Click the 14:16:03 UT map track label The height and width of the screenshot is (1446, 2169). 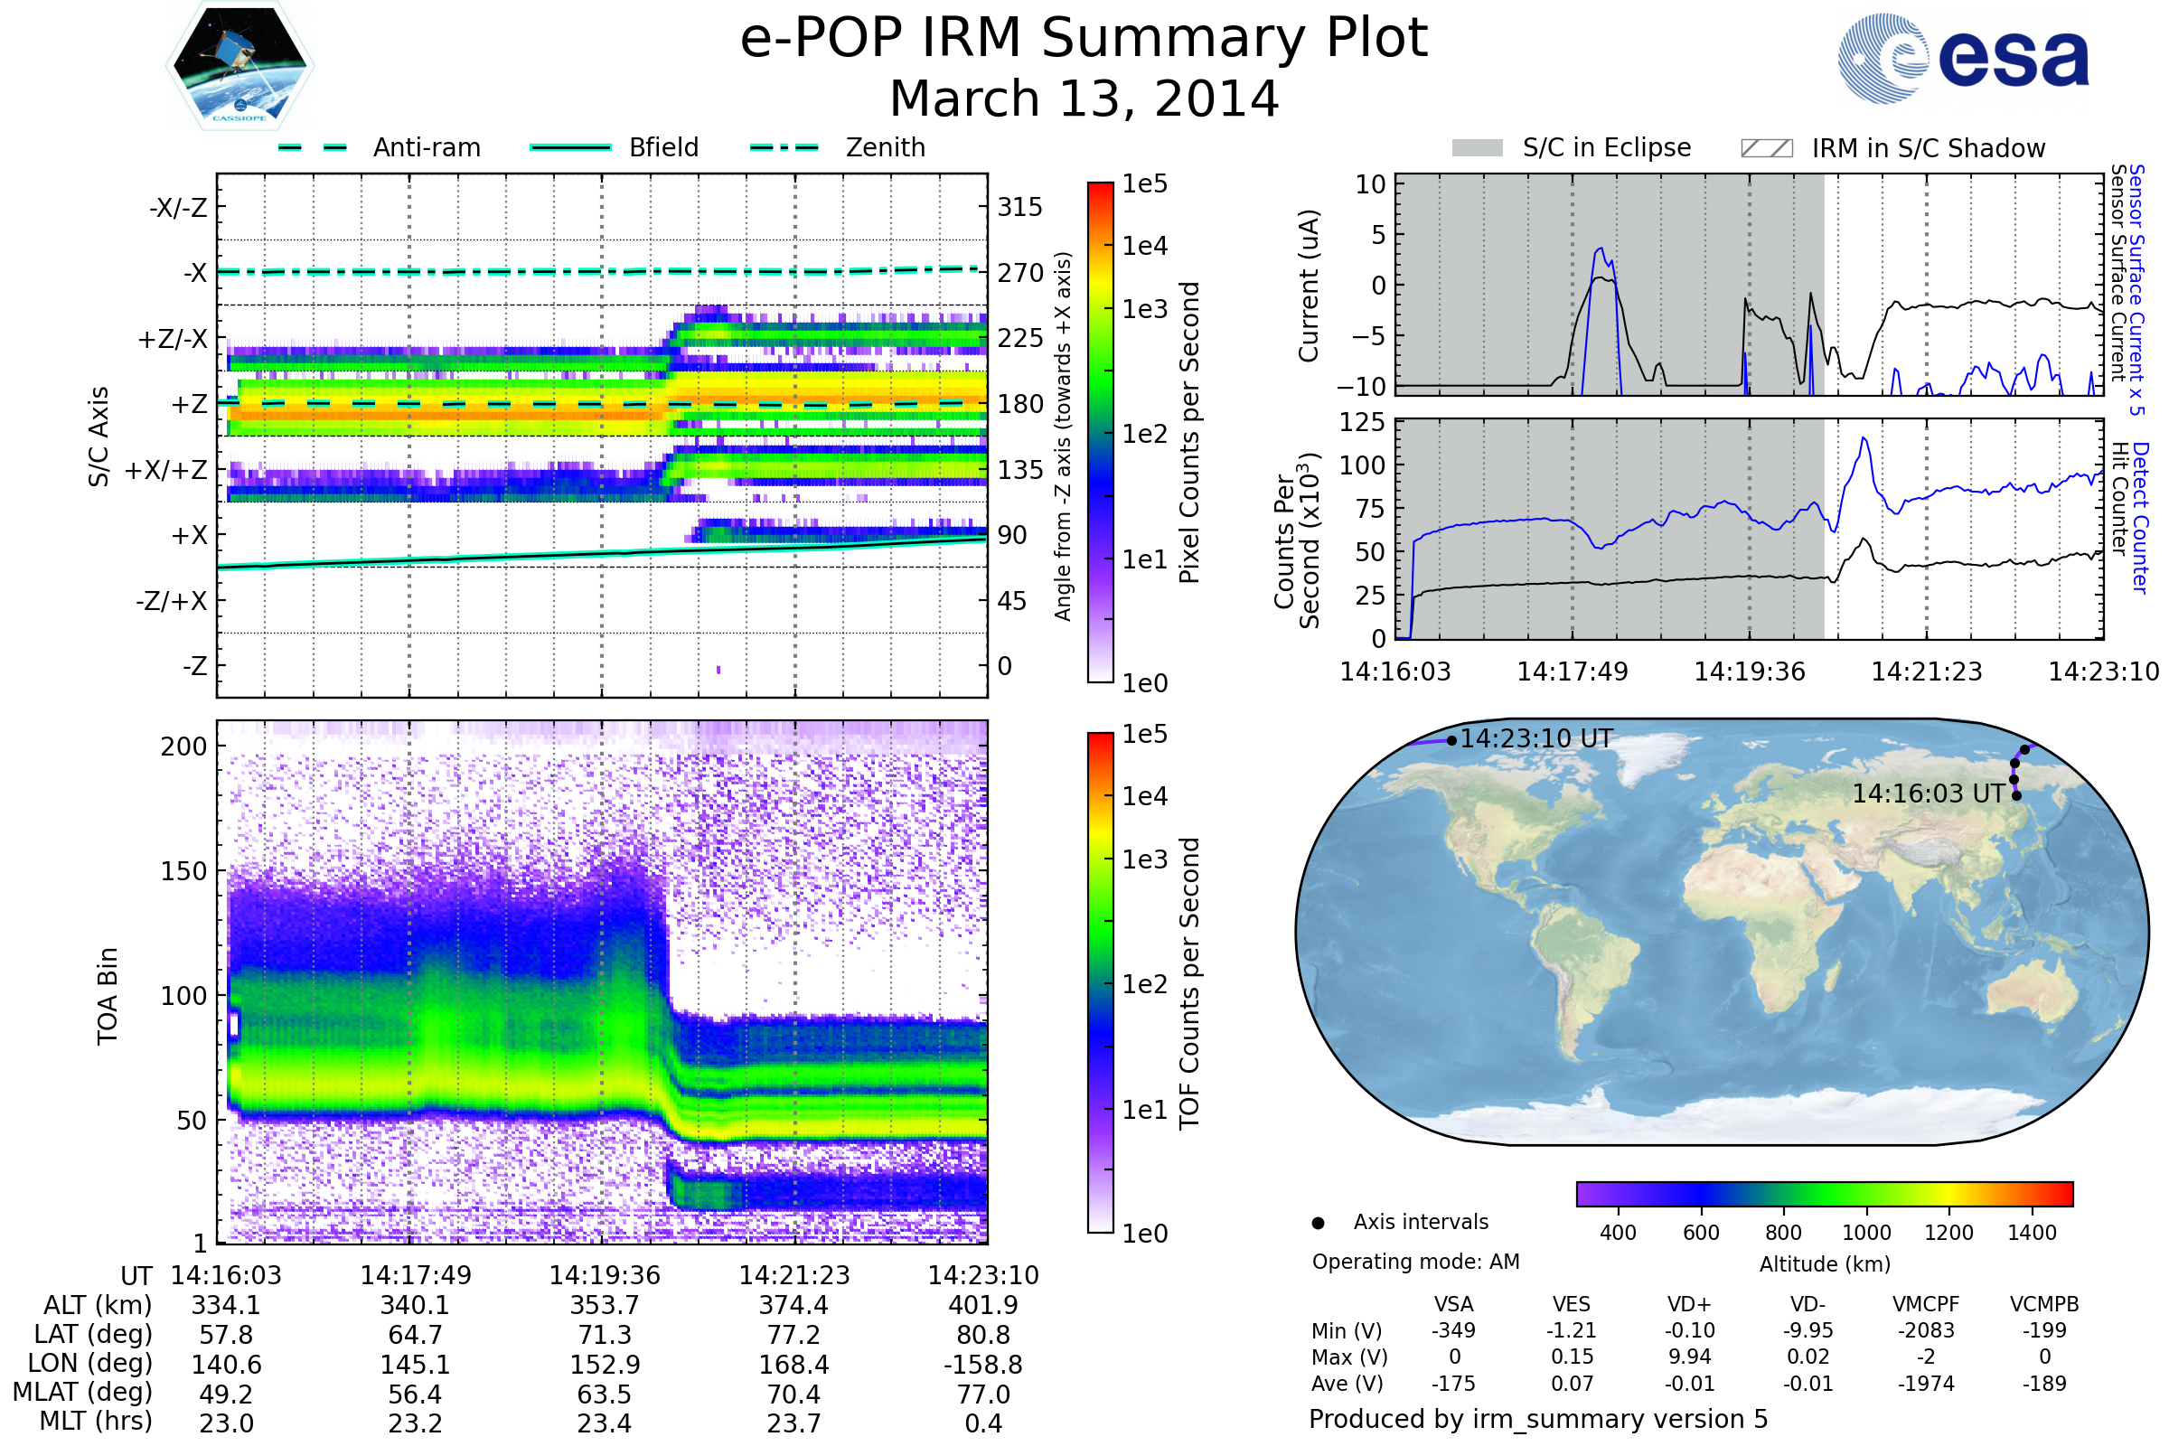click(x=1929, y=794)
